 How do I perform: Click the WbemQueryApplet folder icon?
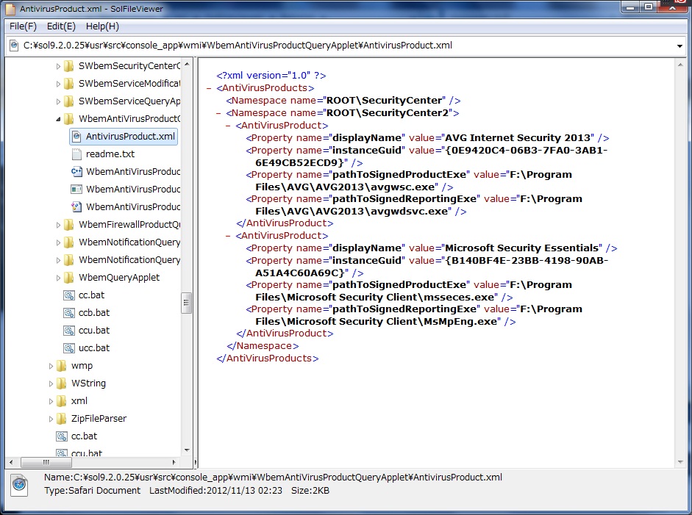click(68, 278)
